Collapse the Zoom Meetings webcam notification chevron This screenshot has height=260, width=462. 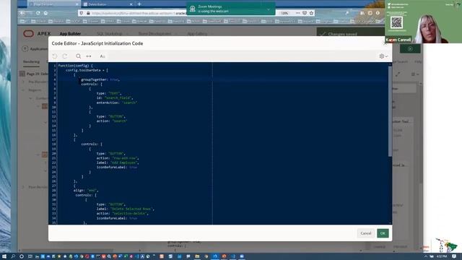click(269, 9)
